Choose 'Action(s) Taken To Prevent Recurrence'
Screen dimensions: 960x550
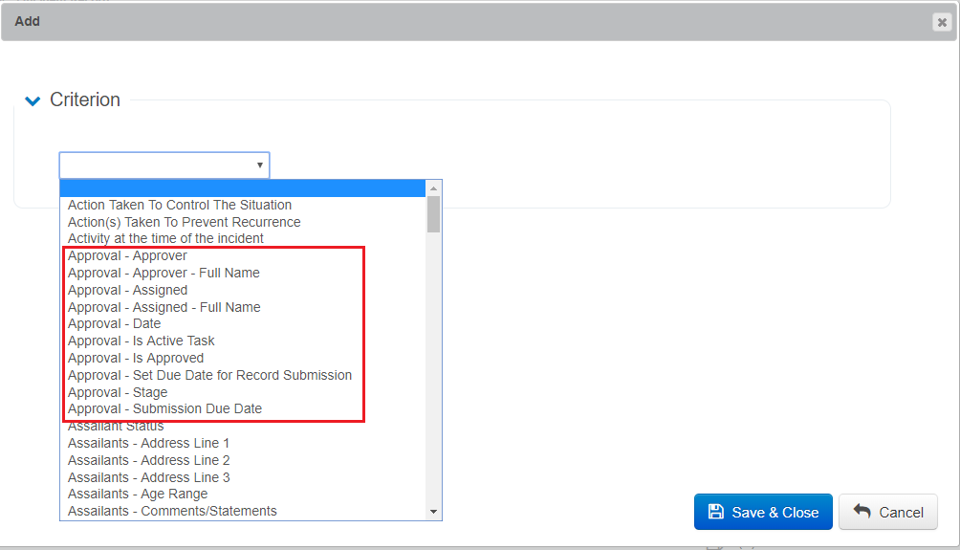point(184,222)
